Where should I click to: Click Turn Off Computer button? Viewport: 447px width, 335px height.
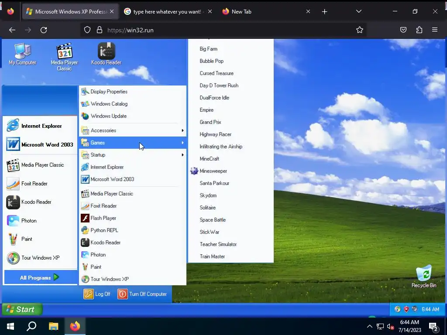coord(142,294)
